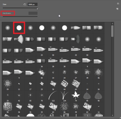The height and width of the screenshot is (119, 121).
Task: Pick the chalk brush labeled 44
Action: (x=64, y=85)
